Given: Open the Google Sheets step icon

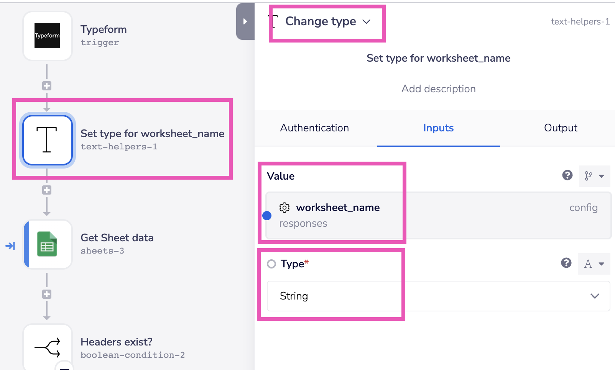Looking at the screenshot, I should (47, 244).
